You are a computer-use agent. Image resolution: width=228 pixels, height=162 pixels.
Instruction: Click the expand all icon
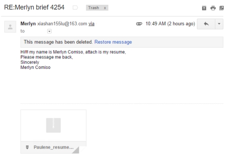tap(204, 8)
